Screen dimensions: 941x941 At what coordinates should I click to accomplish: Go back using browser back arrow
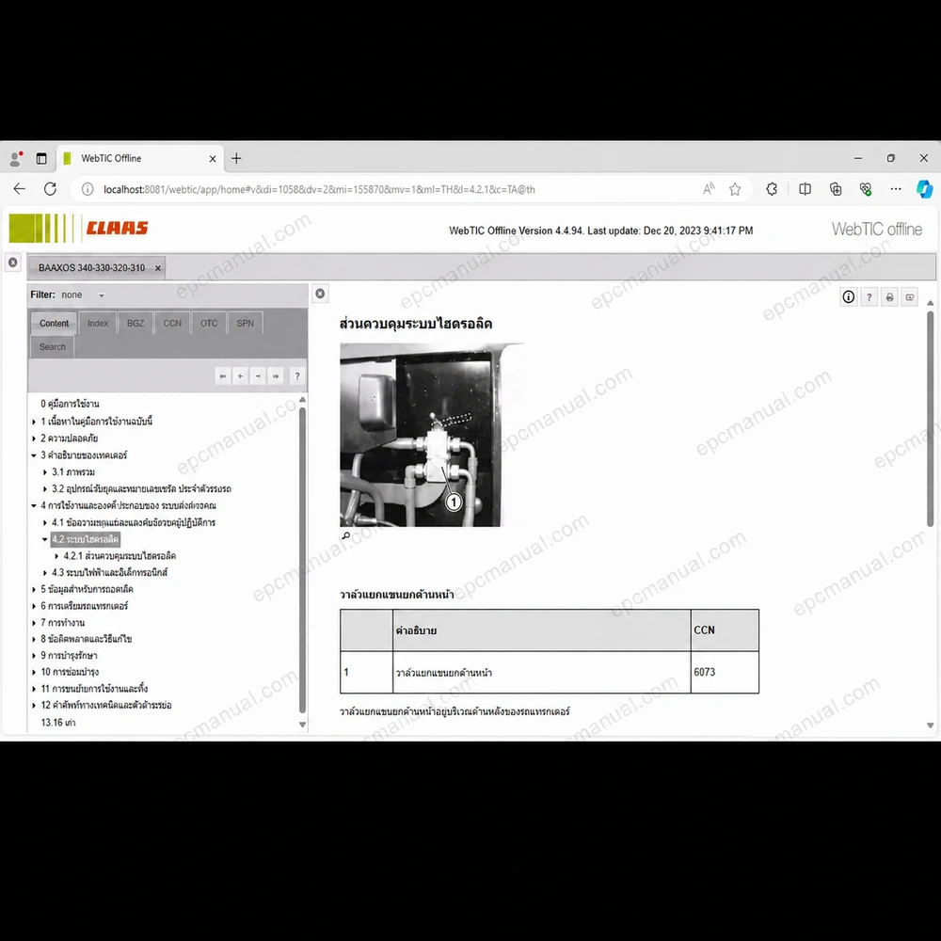tap(19, 189)
